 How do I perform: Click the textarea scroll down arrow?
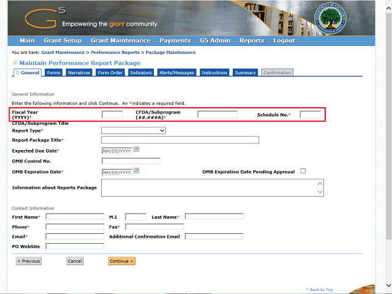click(x=320, y=192)
